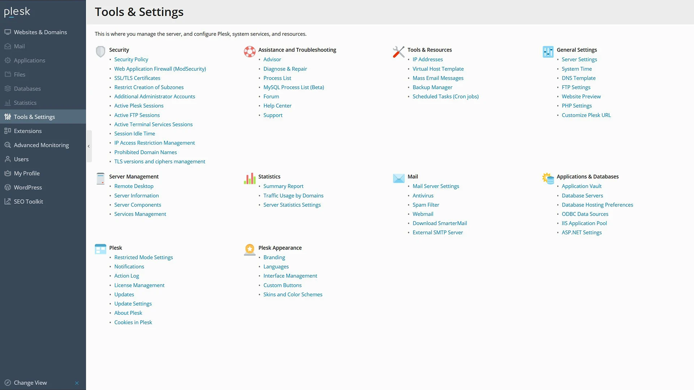The height and width of the screenshot is (390, 694).
Task: Go to Extensions in the sidebar
Action: 43,131
